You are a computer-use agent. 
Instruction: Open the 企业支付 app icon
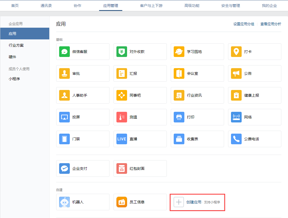click(64, 168)
